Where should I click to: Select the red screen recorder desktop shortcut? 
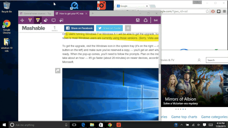click(x=101, y=6)
